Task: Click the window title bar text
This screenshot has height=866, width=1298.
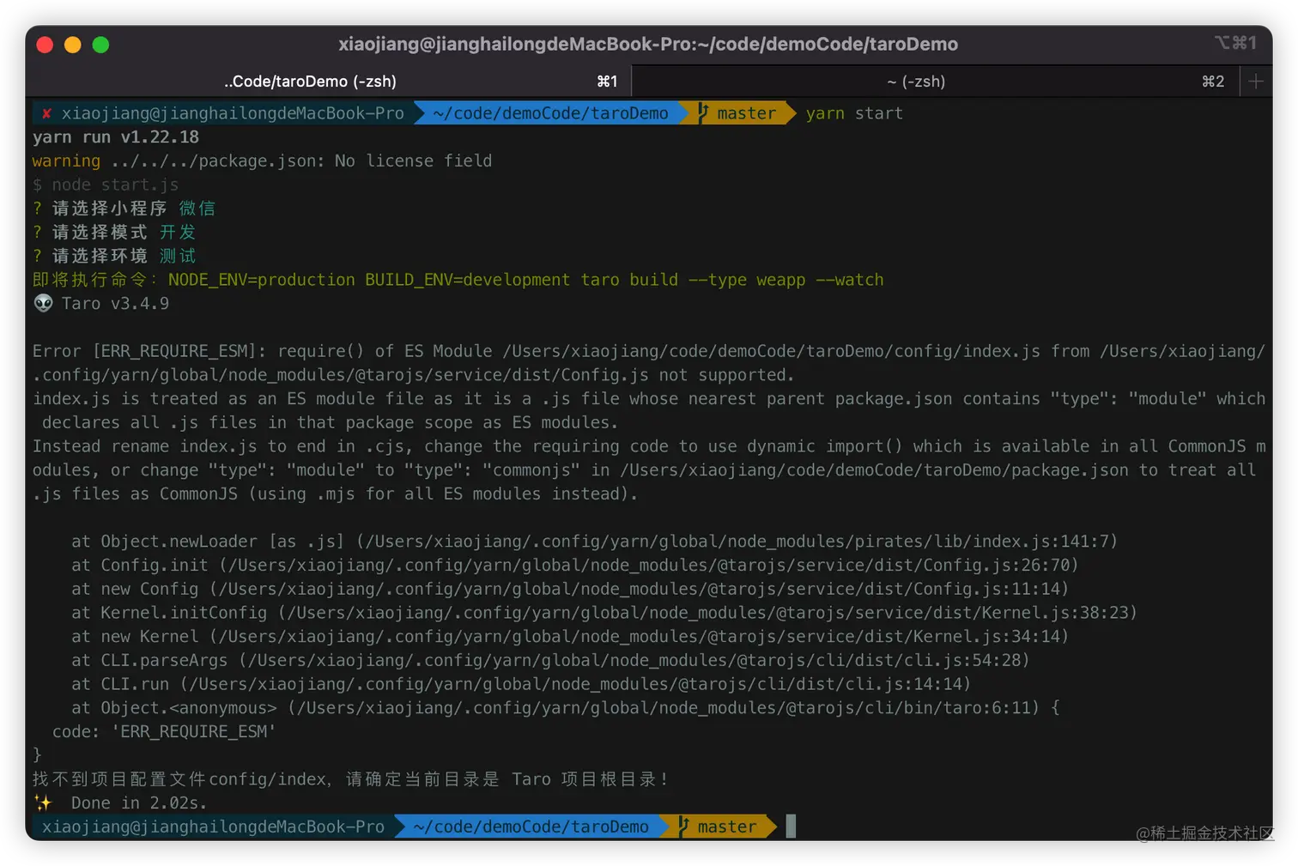Action: coord(648,44)
